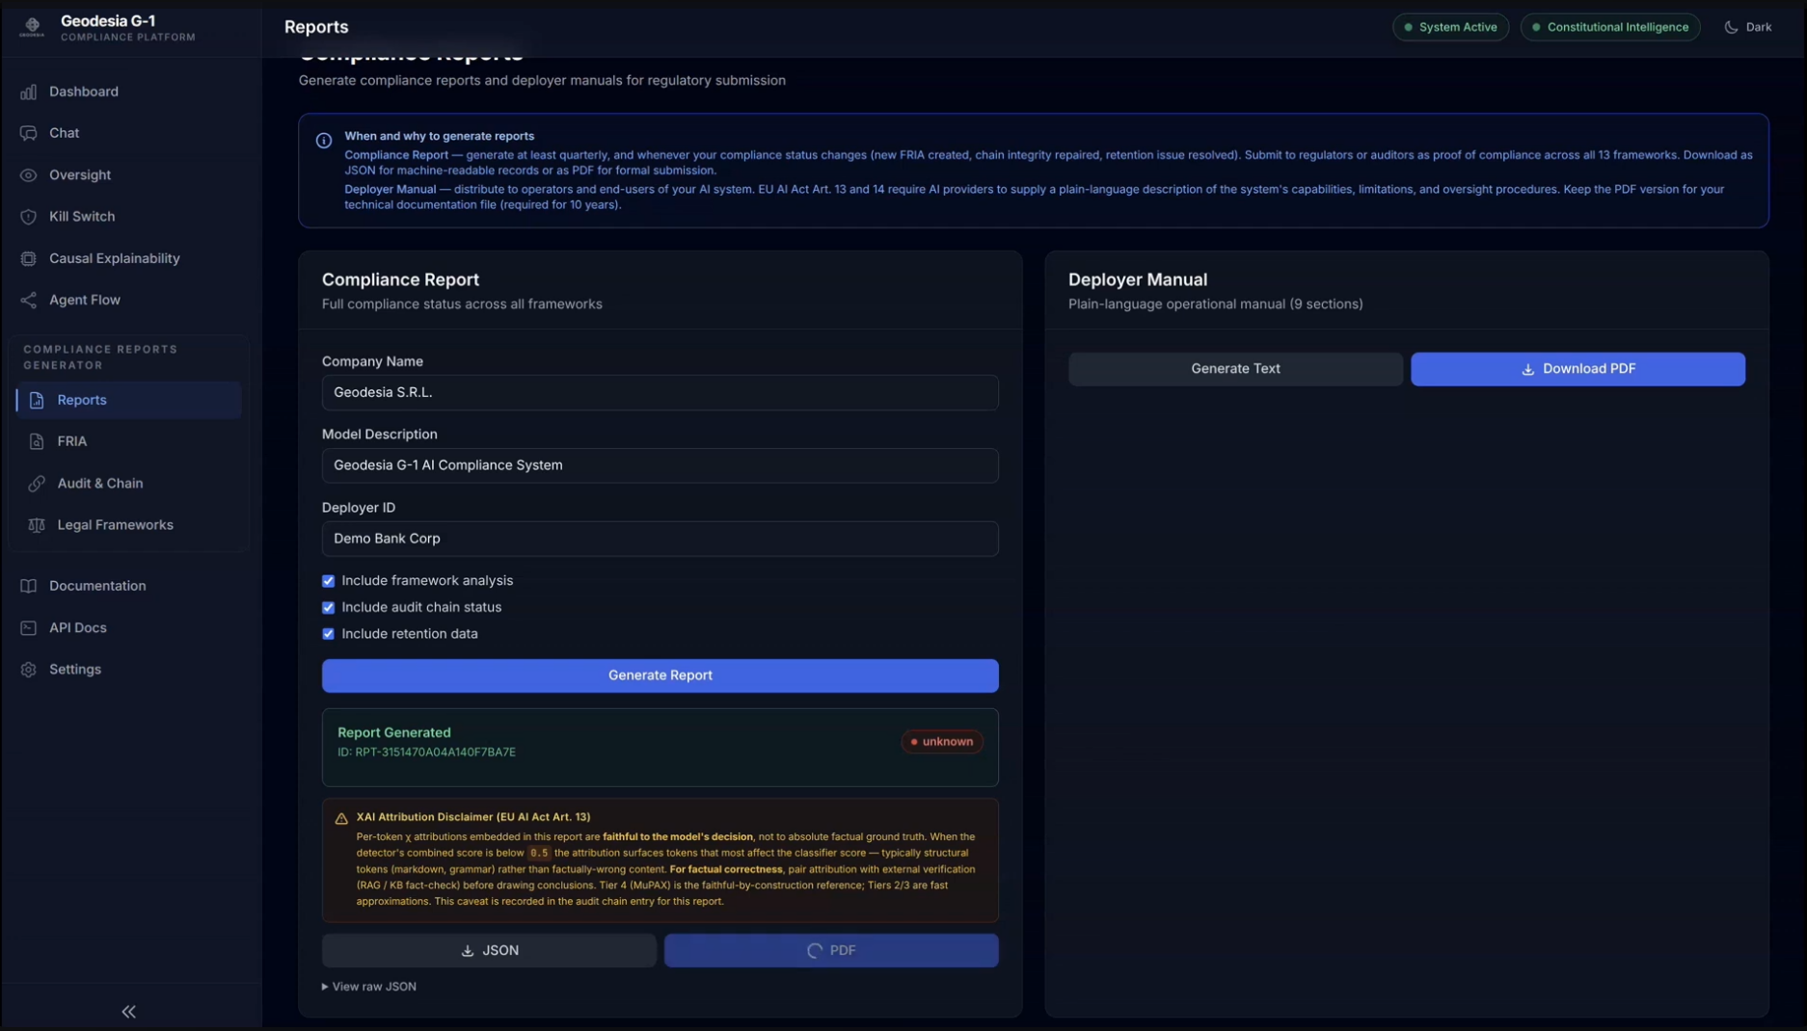Screen dimensions: 1807x1031
Task: Download report as JSON
Action: [489, 951]
